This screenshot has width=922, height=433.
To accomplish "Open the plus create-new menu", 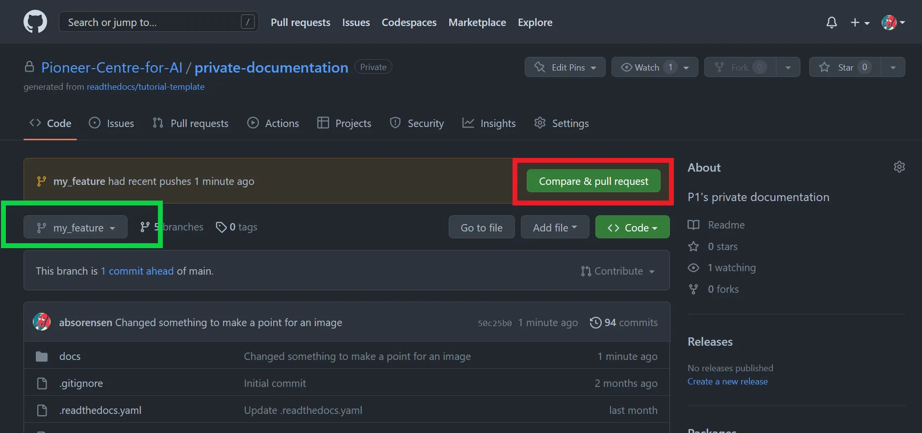I will coord(860,23).
